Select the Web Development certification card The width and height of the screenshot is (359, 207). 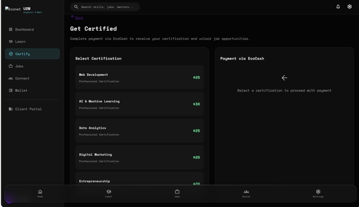[x=139, y=77]
